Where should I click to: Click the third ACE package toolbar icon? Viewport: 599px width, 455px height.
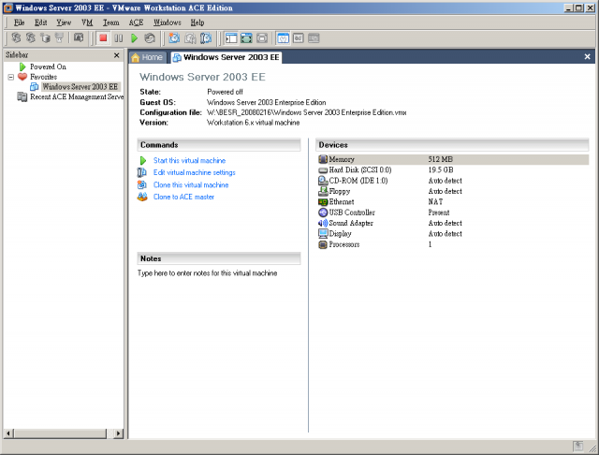(45, 37)
